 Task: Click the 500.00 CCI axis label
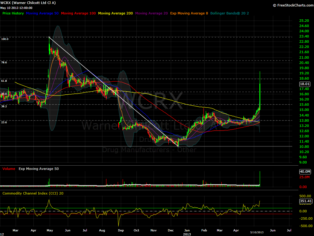pos(305,196)
